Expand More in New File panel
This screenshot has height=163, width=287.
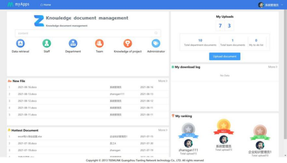click(x=163, y=81)
